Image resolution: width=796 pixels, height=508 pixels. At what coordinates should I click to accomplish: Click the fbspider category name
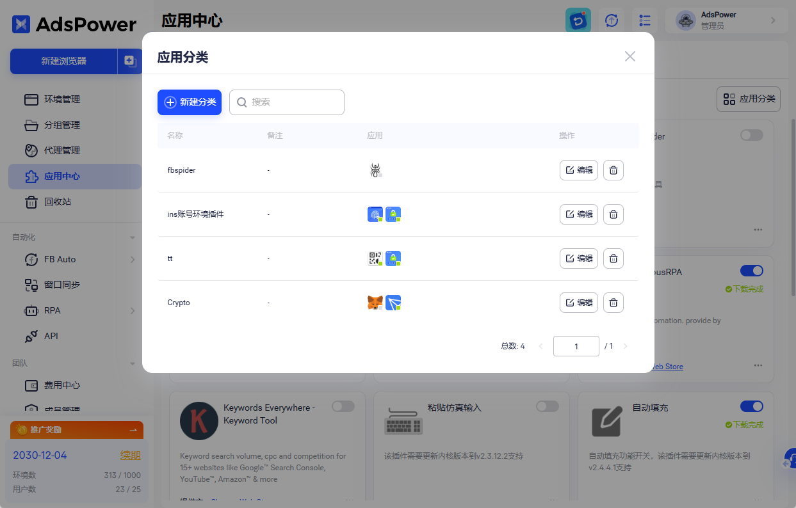click(x=182, y=170)
